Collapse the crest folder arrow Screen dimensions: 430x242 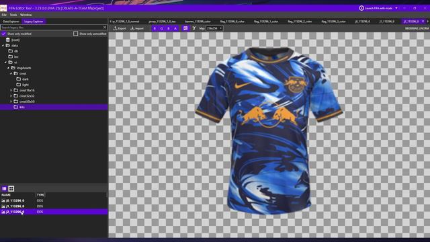point(11,73)
